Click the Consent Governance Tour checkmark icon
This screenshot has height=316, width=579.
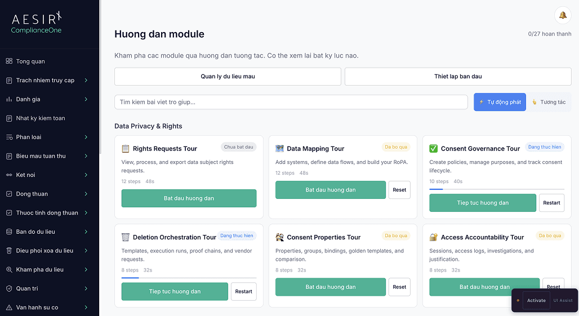coord(433,149)
